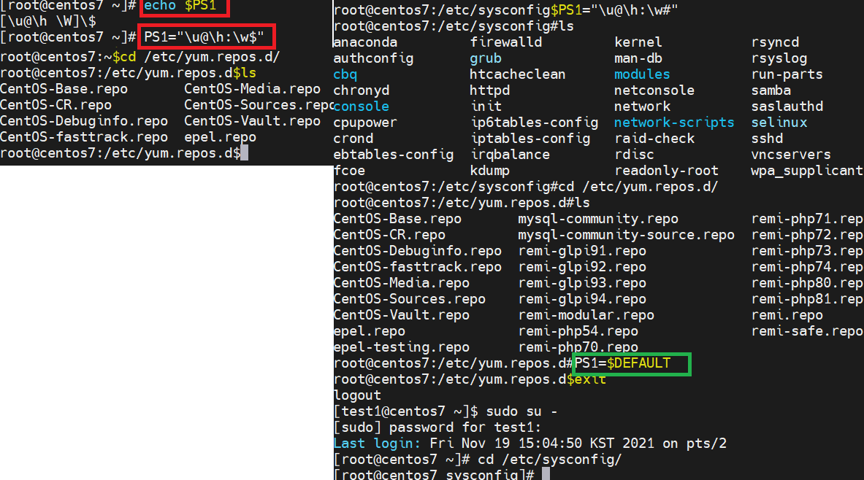This screenshot has width=864, height=480.
Task: Click the 'anaconda' entry in the sysconfig listing
Action: point(365,42)
